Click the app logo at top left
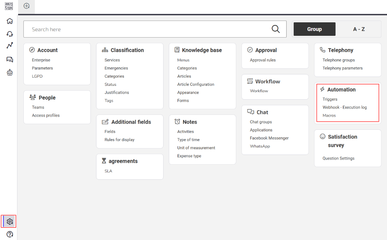The image size is (387, 240). point(9,6)
